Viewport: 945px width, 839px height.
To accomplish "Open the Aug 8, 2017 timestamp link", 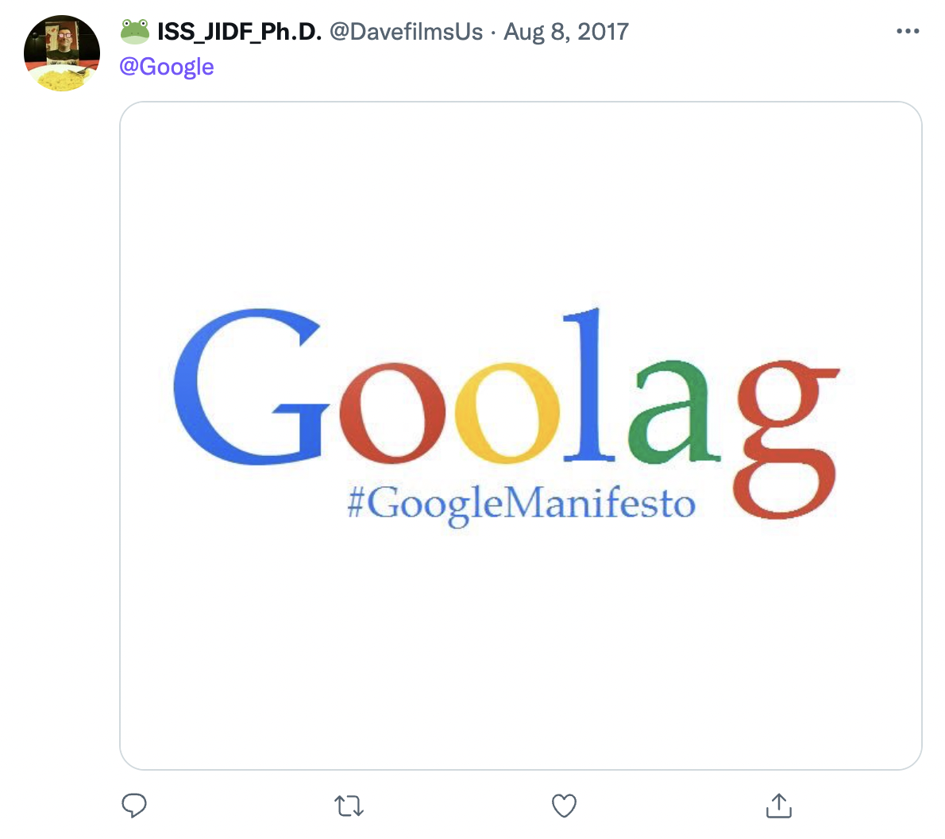I will point(566,32).
